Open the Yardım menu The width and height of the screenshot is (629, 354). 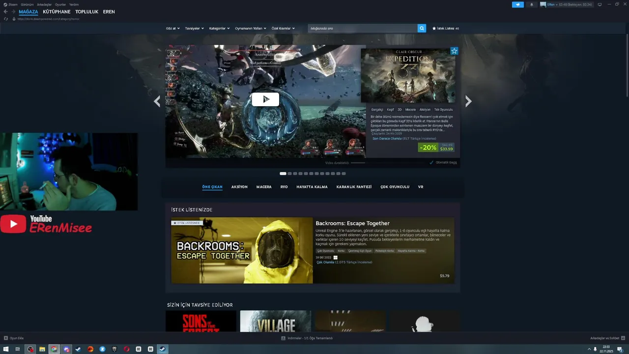(x=74, y=4)
